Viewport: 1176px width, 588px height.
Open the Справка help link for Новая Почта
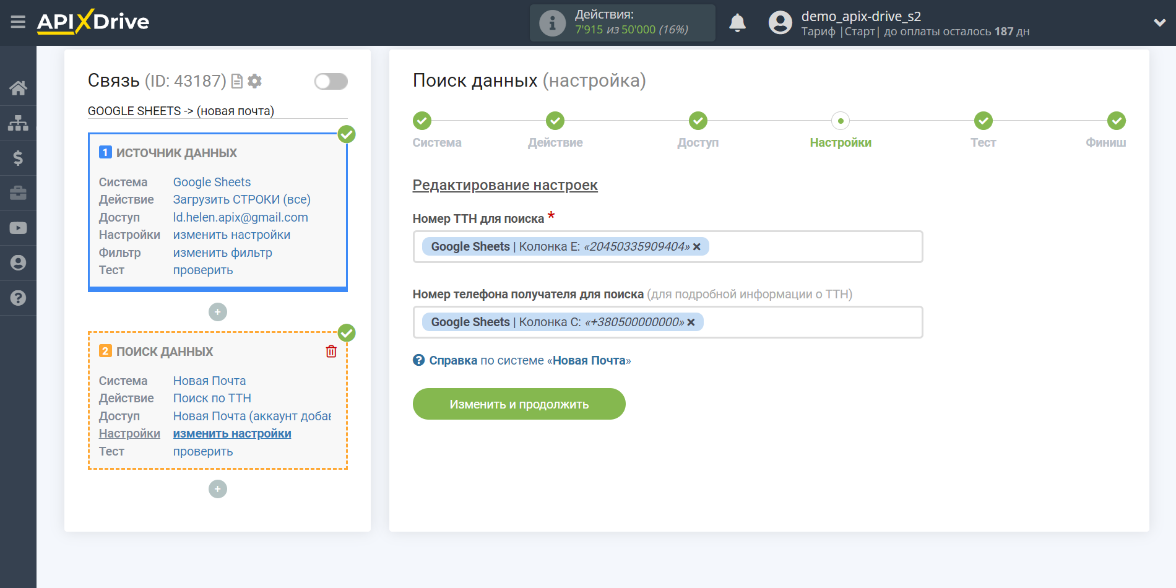(x=530, y=360)
